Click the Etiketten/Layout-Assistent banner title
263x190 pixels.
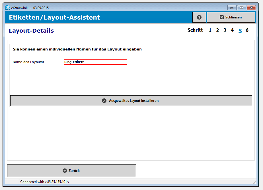tap(54, 17)
